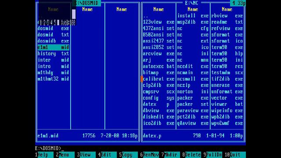Viewport: 281px width, 158px height.
Task: Select q&aview exe file
Action: pos(193,123)
